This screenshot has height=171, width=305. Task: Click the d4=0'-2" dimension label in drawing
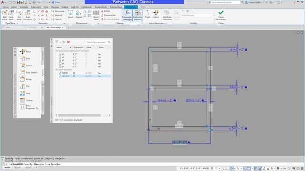click(165, 100)
